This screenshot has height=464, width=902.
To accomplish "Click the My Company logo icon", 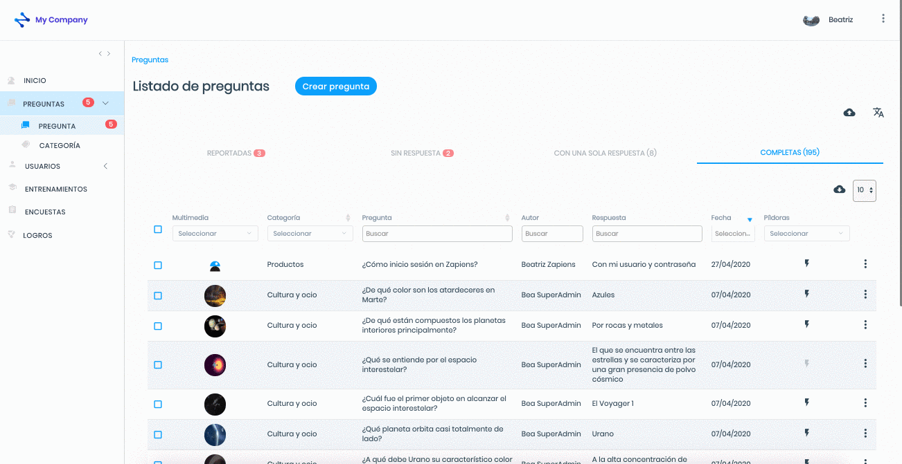I will tap(22, 20).
